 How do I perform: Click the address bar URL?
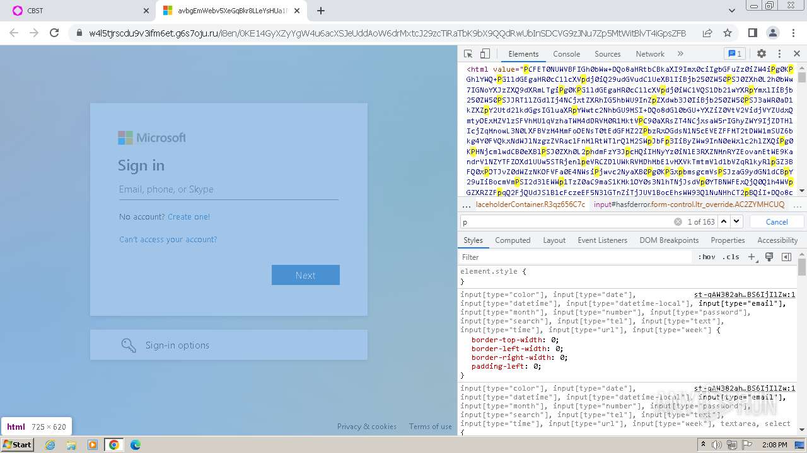pos(387,33)
